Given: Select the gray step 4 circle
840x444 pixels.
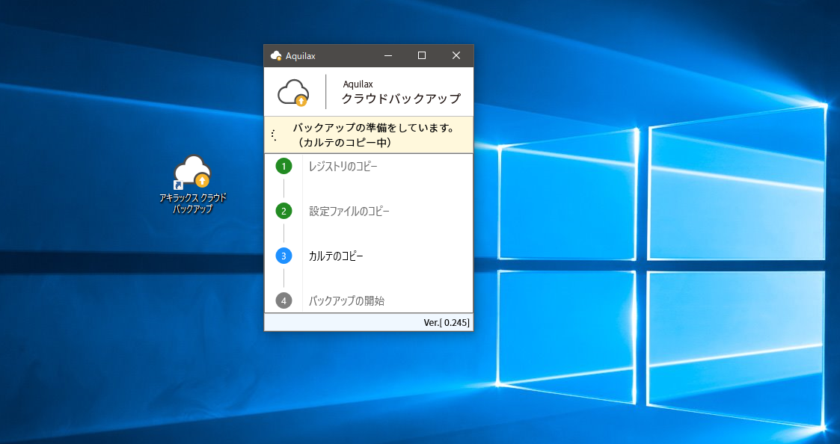Looking at the screenshot, I should coord(283,300).
